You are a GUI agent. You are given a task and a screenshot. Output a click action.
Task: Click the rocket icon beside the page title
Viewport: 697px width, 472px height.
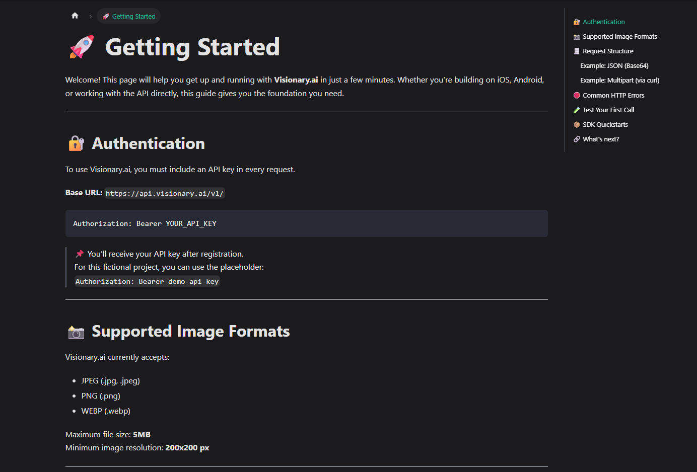pos(82,47)
